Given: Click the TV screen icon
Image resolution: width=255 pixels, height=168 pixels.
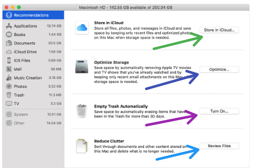Looking at the screenshot, I should click(9, 104).
